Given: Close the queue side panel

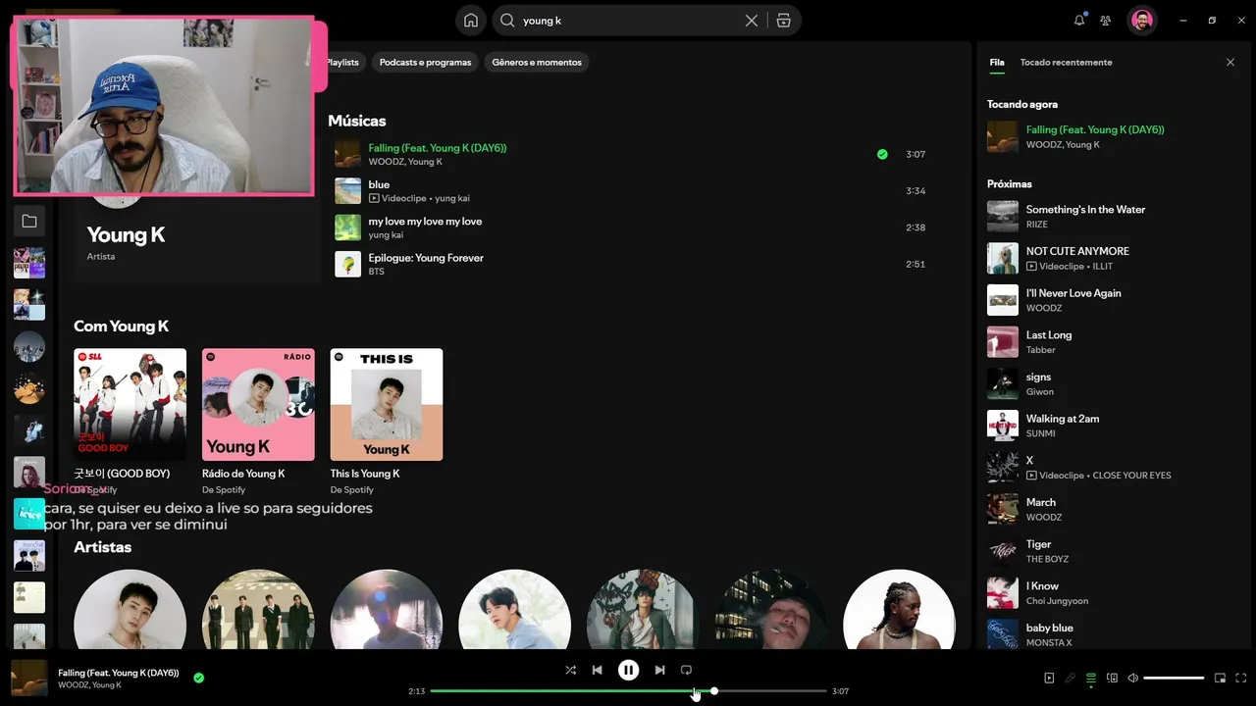Looking at the screenshot, I should pyautogui.click(x=1230, y=63).
